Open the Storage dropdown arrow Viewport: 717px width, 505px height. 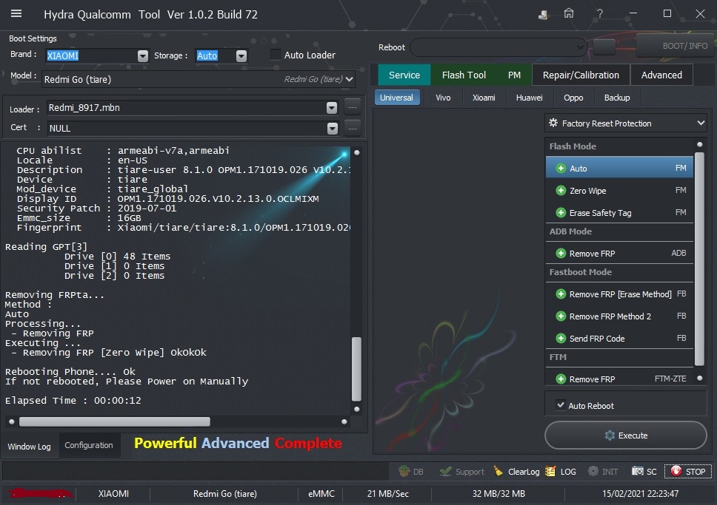[x=241, y=55]
